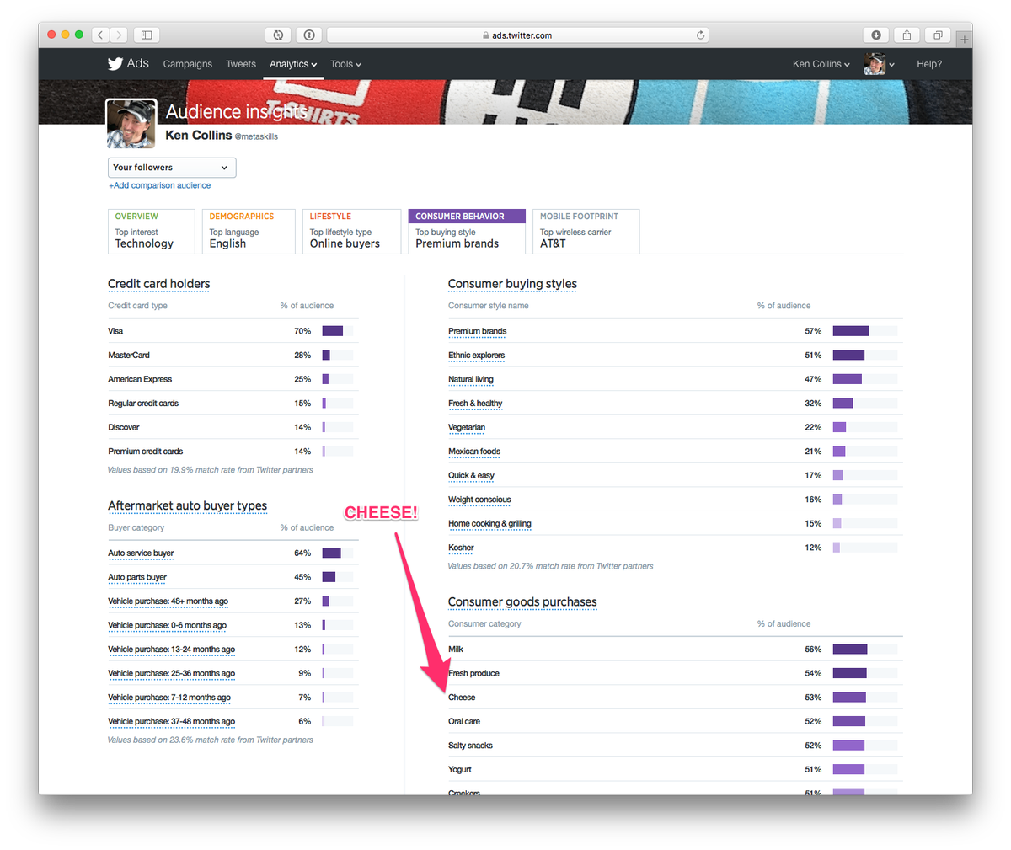Open a new tab with plus button
Image resolution: width=1011 pixels, height=850 pixels.
tap(965, 39)
